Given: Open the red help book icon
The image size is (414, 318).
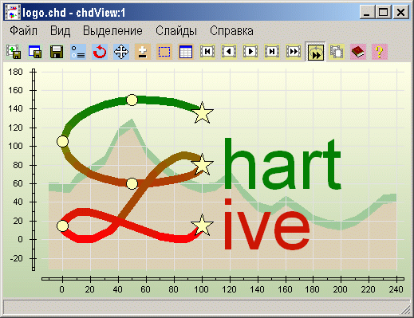Looking at the screenshot, I should coord(358,52).
